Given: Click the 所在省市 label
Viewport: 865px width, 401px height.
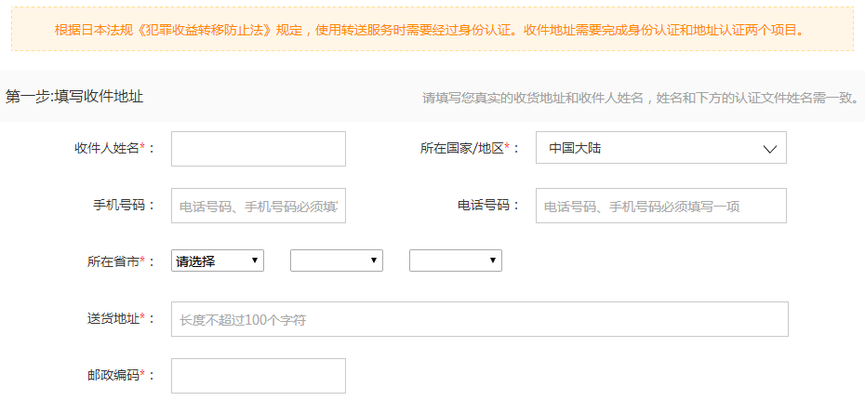Looking at the screenshot, I should (113, 262).
